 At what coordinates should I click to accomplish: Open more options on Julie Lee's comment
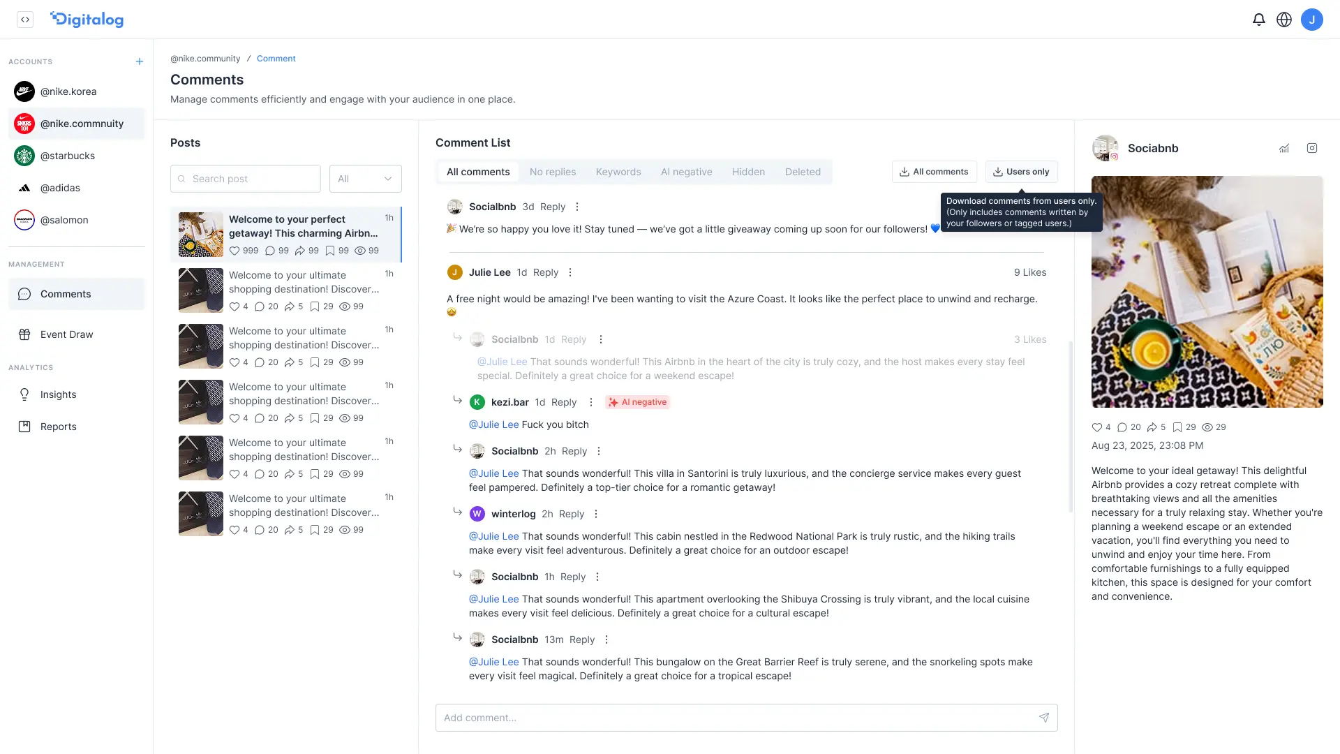pyautogui.click(x=570, y=272)
